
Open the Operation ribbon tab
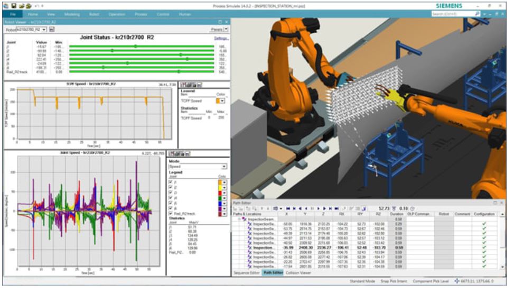(117, 14)
